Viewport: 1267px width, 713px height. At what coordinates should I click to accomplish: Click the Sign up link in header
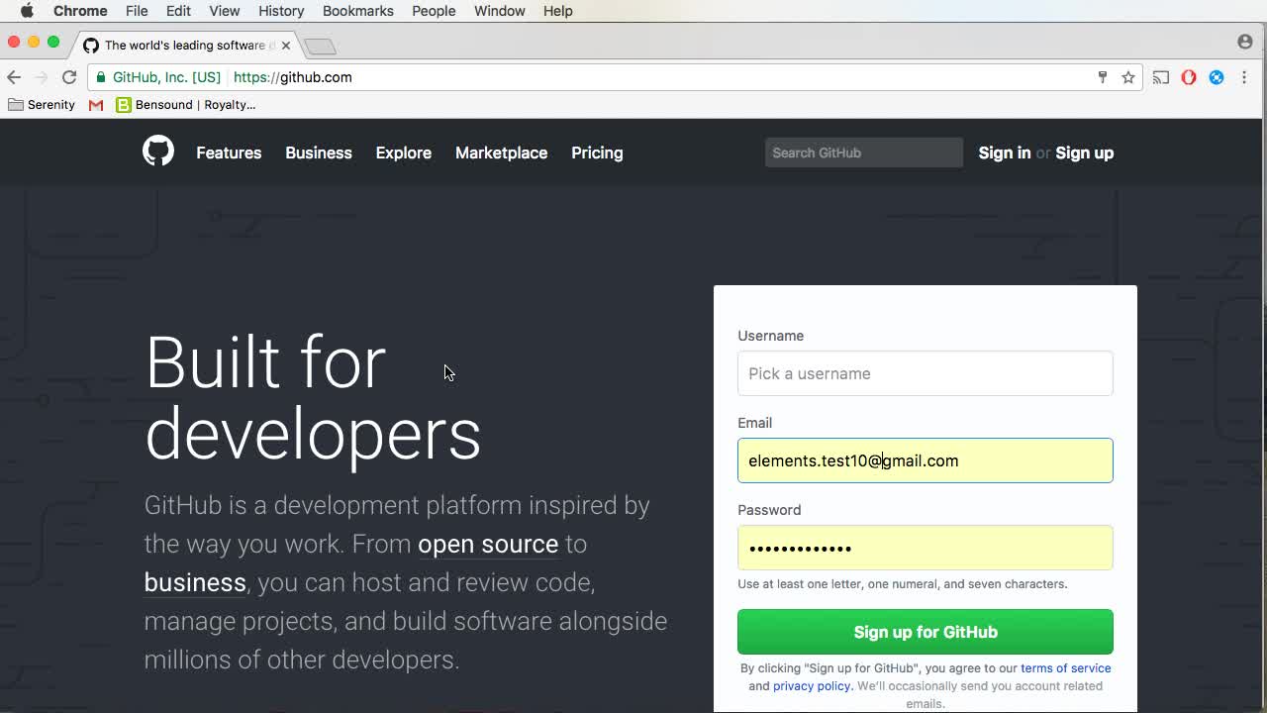(x=1084, y=153)
